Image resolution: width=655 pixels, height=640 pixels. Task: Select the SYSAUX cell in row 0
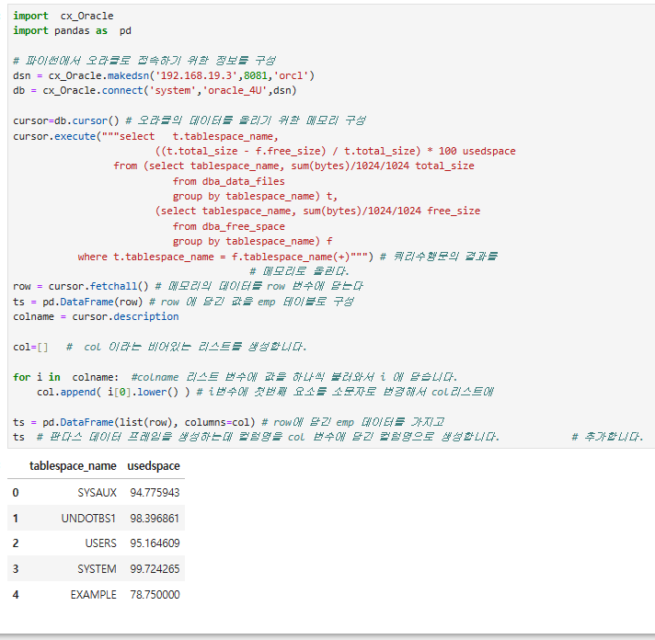97,493
